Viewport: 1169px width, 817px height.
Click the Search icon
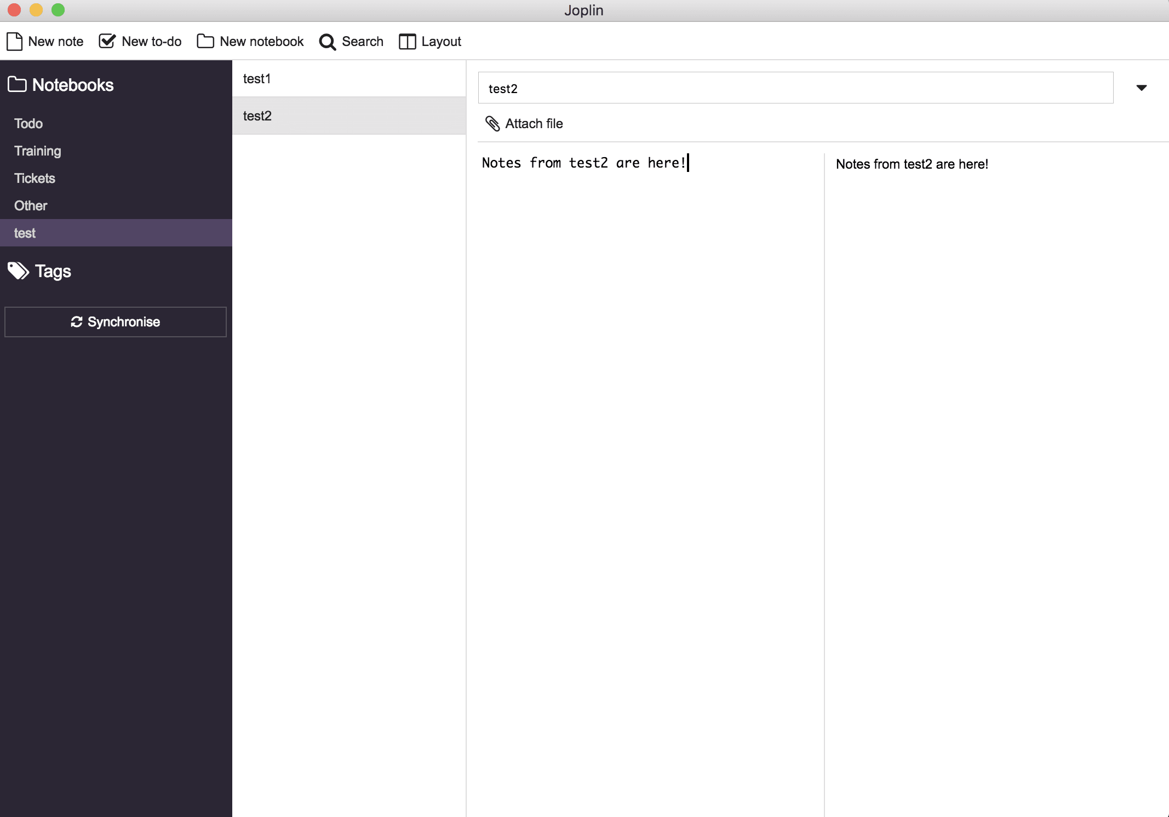[x=329, y=42]
